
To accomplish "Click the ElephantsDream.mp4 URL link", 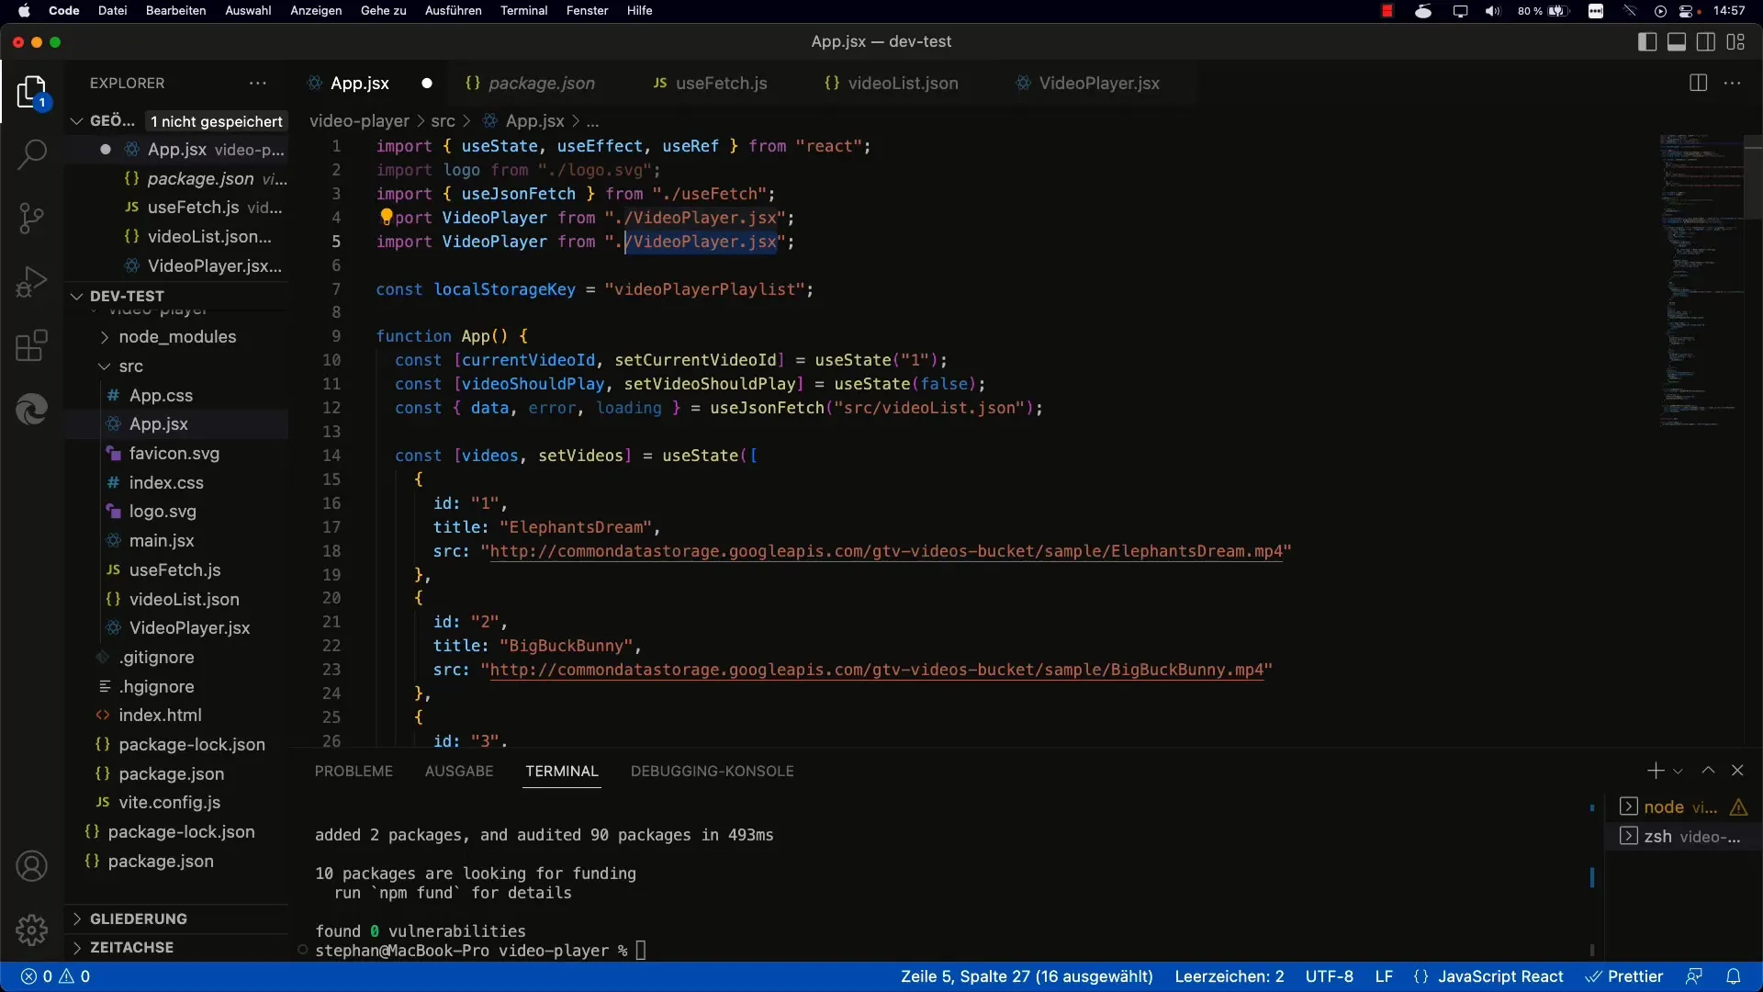I will (885, 551).
